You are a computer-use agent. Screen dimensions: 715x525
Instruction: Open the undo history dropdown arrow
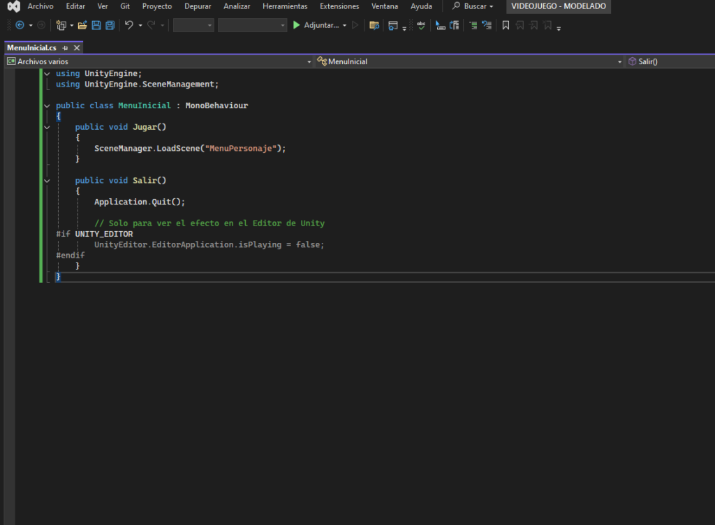pos(140,26)
